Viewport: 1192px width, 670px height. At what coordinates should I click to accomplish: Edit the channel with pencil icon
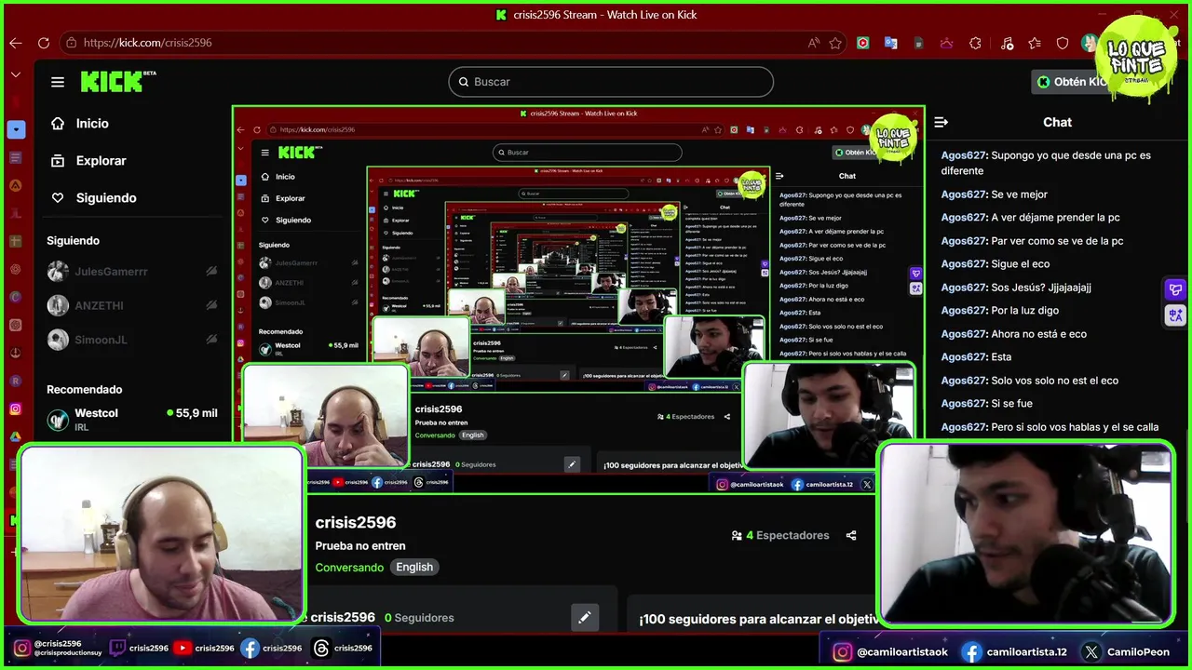(585, 617)
